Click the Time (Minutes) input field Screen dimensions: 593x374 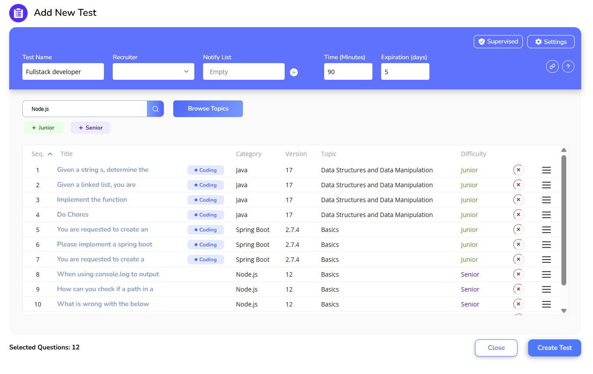point(348,71)
